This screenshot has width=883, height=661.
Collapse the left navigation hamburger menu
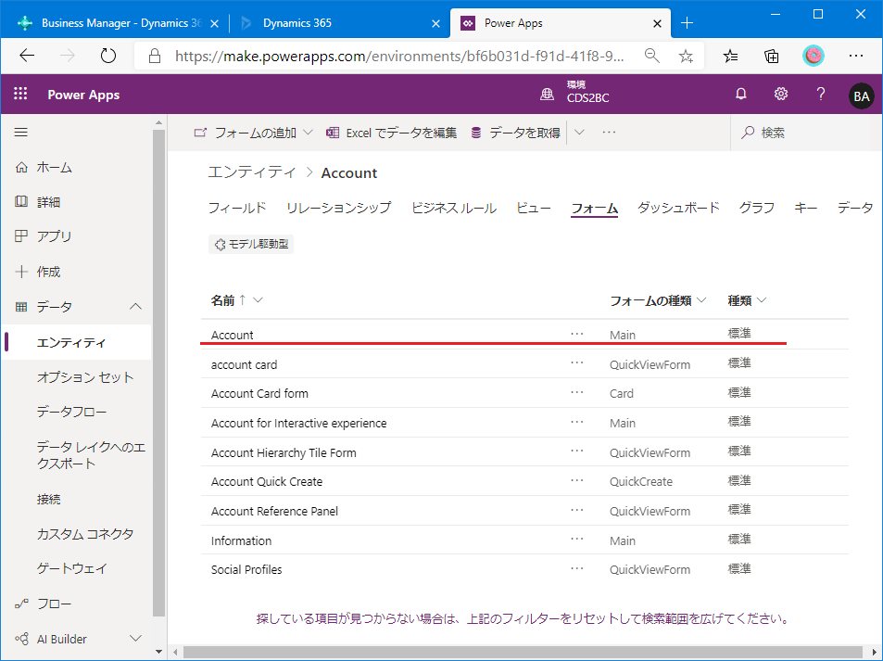coord(20,133)
